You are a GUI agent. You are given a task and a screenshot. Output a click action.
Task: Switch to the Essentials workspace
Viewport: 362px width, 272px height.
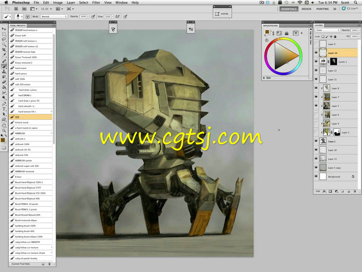(x=289, y=9)
